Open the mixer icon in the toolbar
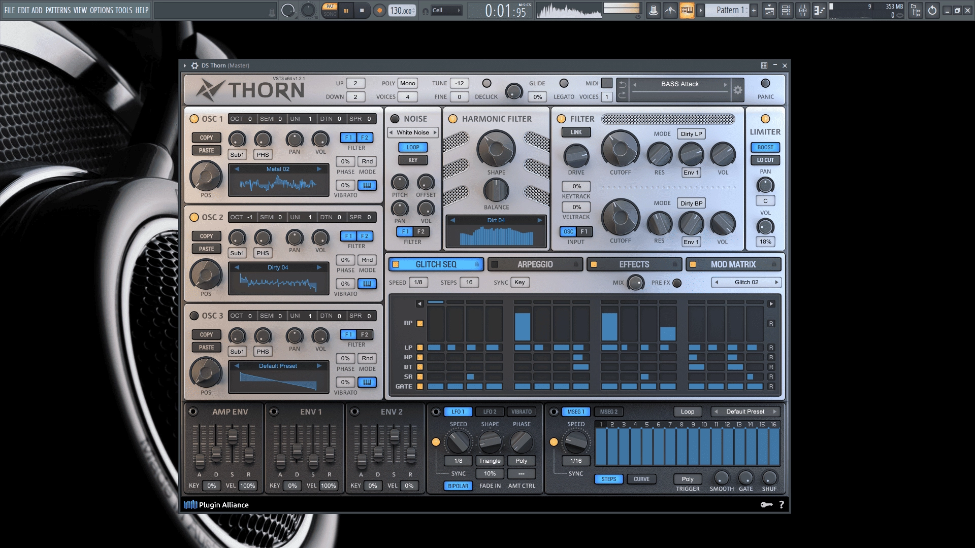The image size is (975, 548). tap(803, 10)
